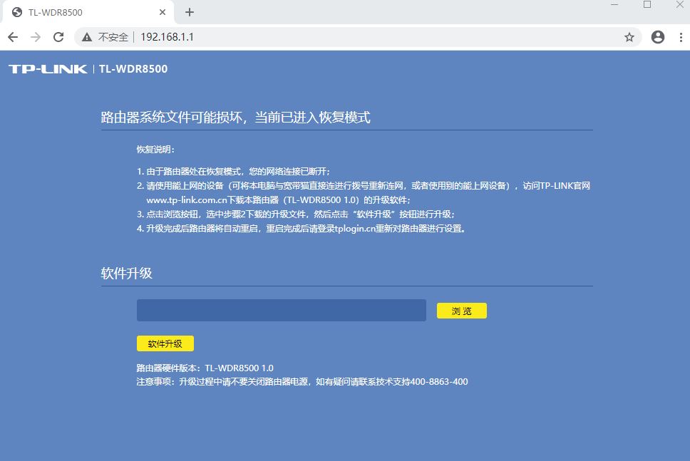Click the TL-WDR8500 model name in header
690x461 pixels.
[133, 69]
